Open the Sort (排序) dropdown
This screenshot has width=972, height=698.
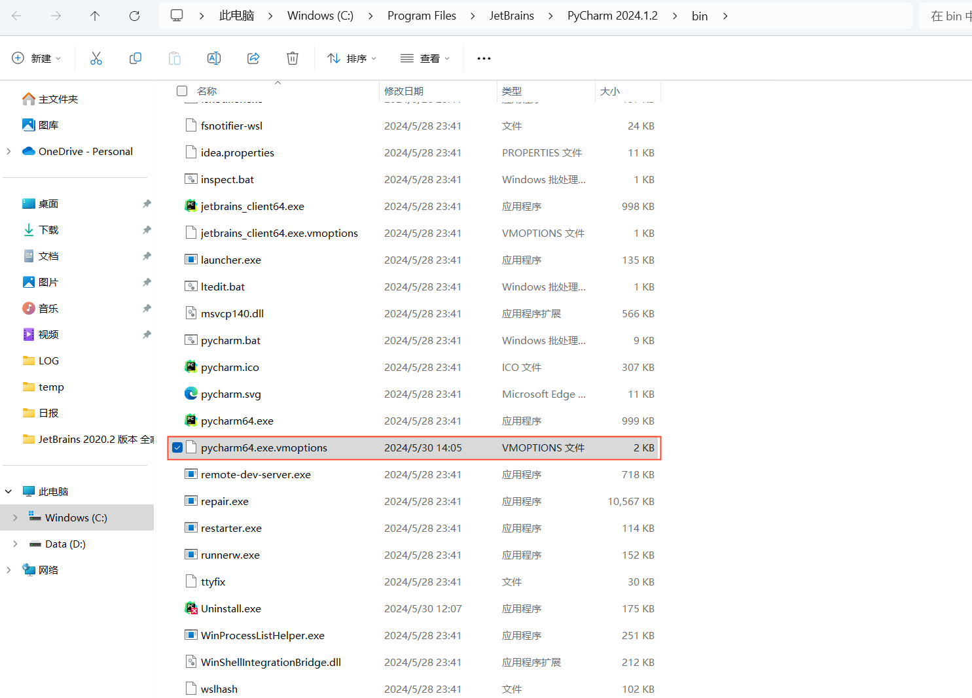352,58
